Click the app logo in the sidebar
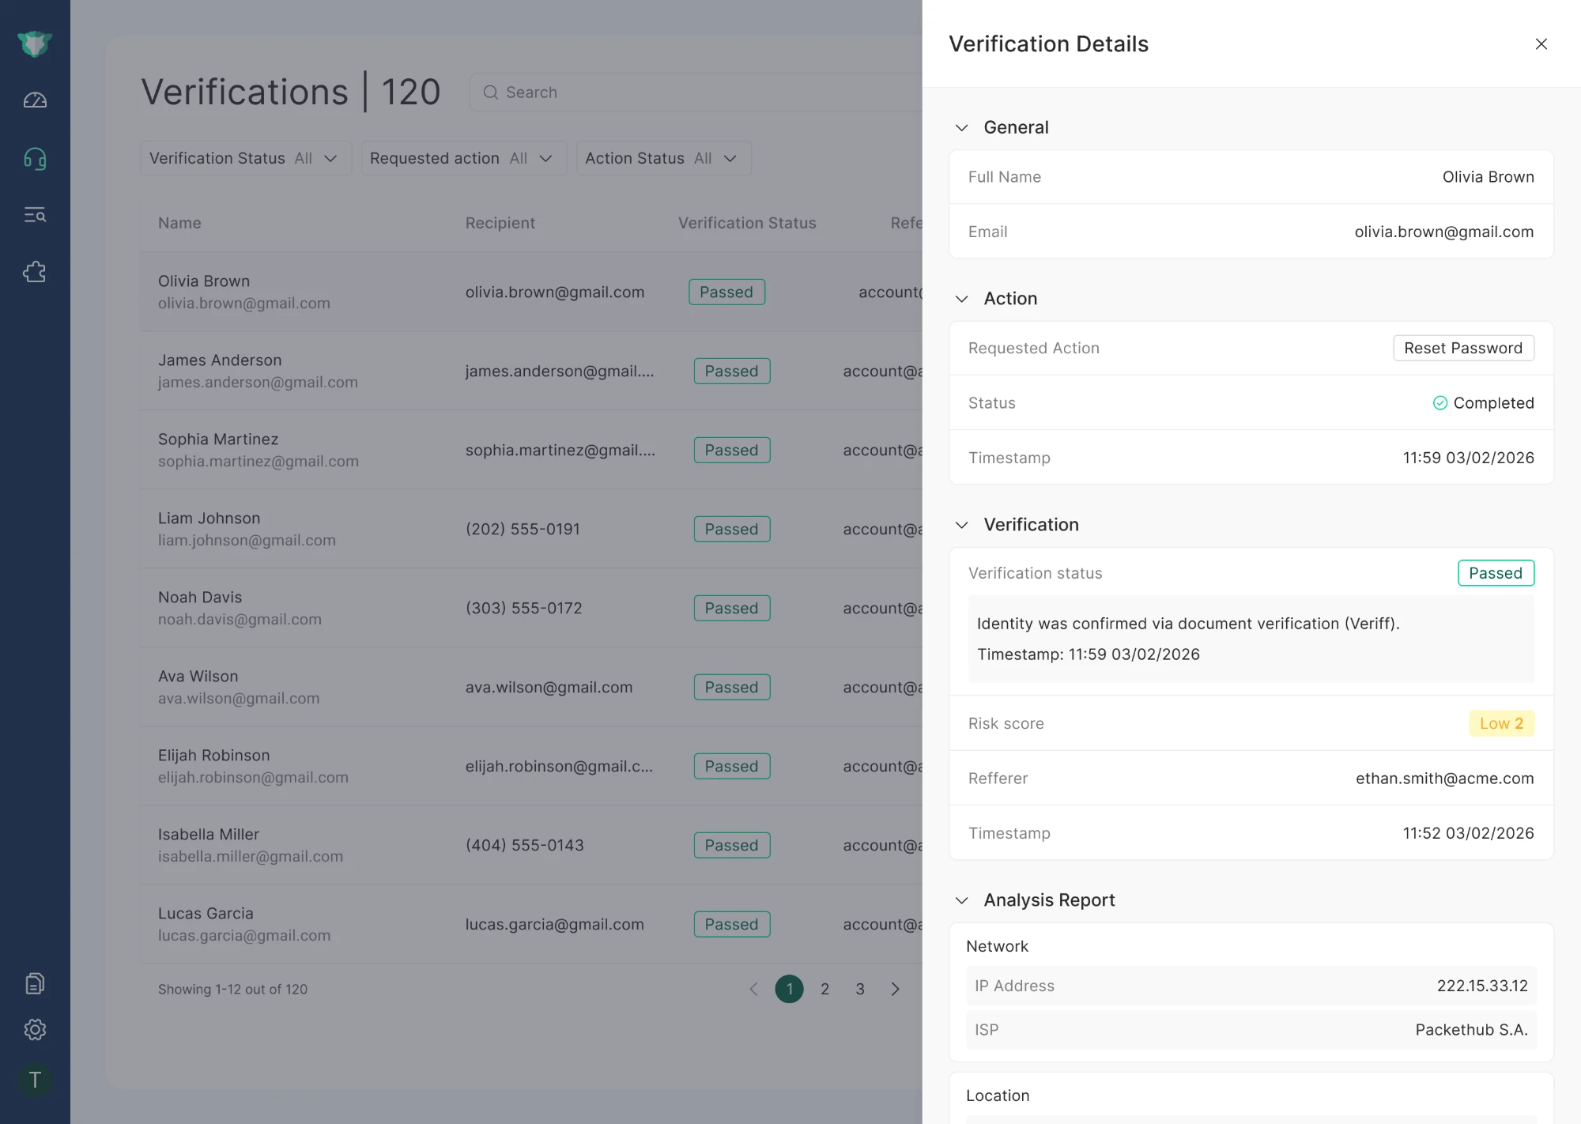The image size is (1581, 1124). click(35, 43)
